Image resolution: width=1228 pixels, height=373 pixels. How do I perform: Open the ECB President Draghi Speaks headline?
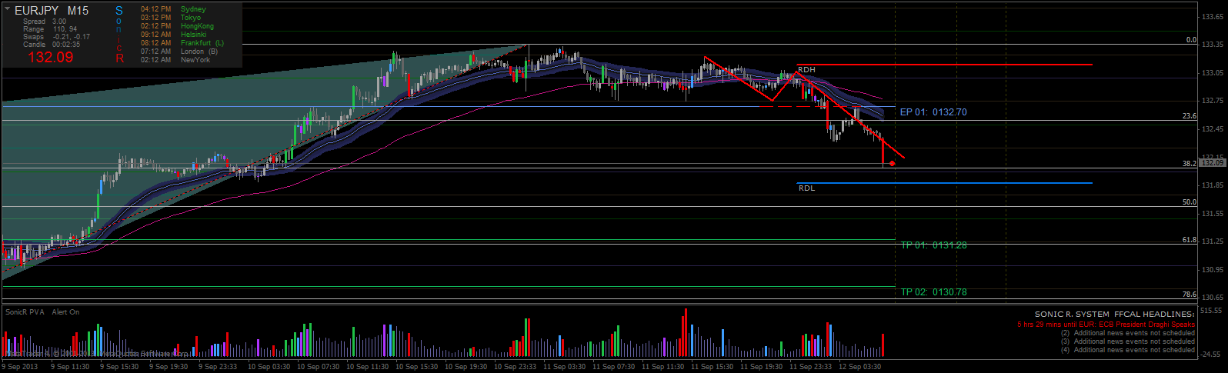1106,325
